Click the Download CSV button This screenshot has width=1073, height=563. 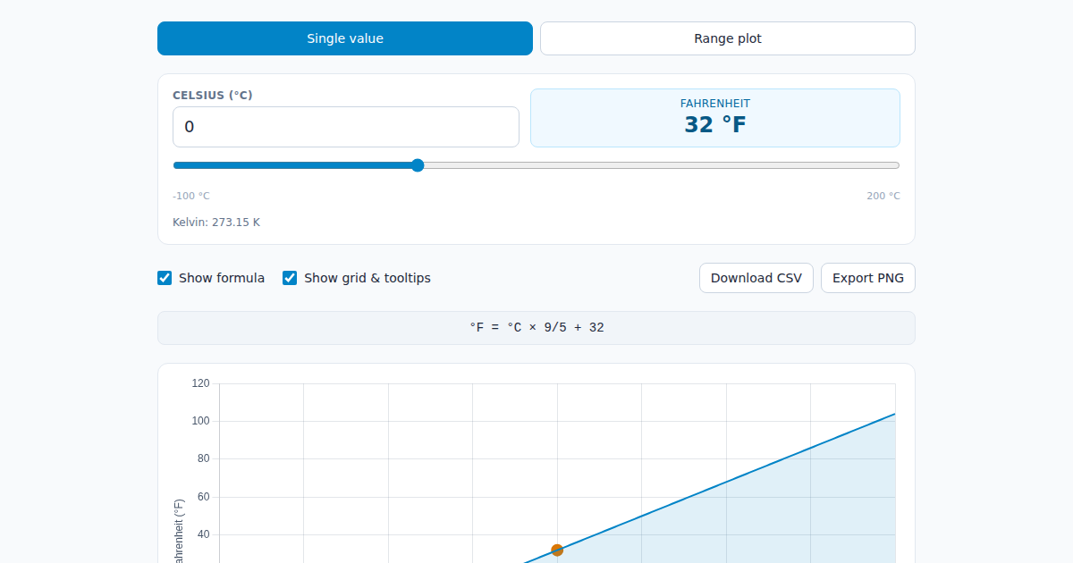(756, 278)
